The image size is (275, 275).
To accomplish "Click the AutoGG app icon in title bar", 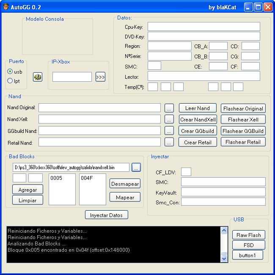I will [x=5, y=7].
